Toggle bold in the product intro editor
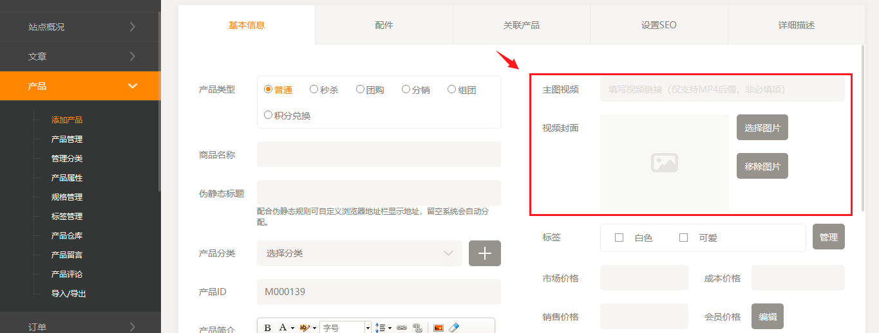This screenshot has width=879, height=333. pos(268,328)
